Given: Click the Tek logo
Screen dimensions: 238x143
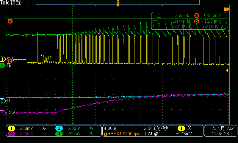Looking at the screenshot, I should tap(4, 2).
